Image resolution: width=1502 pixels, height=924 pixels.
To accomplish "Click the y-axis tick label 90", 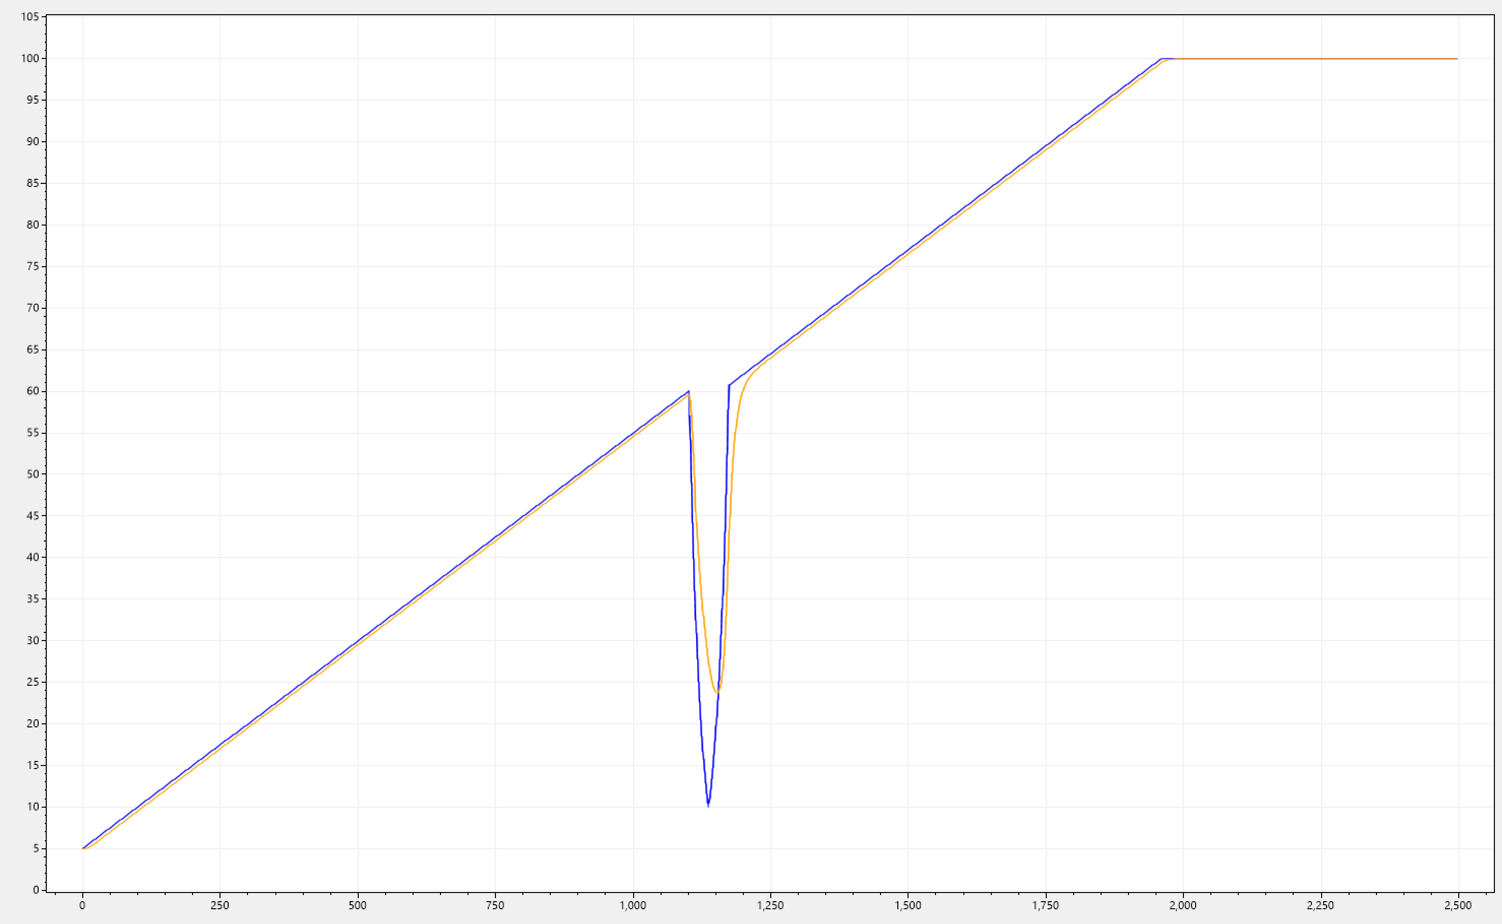I will pos(33,141).
